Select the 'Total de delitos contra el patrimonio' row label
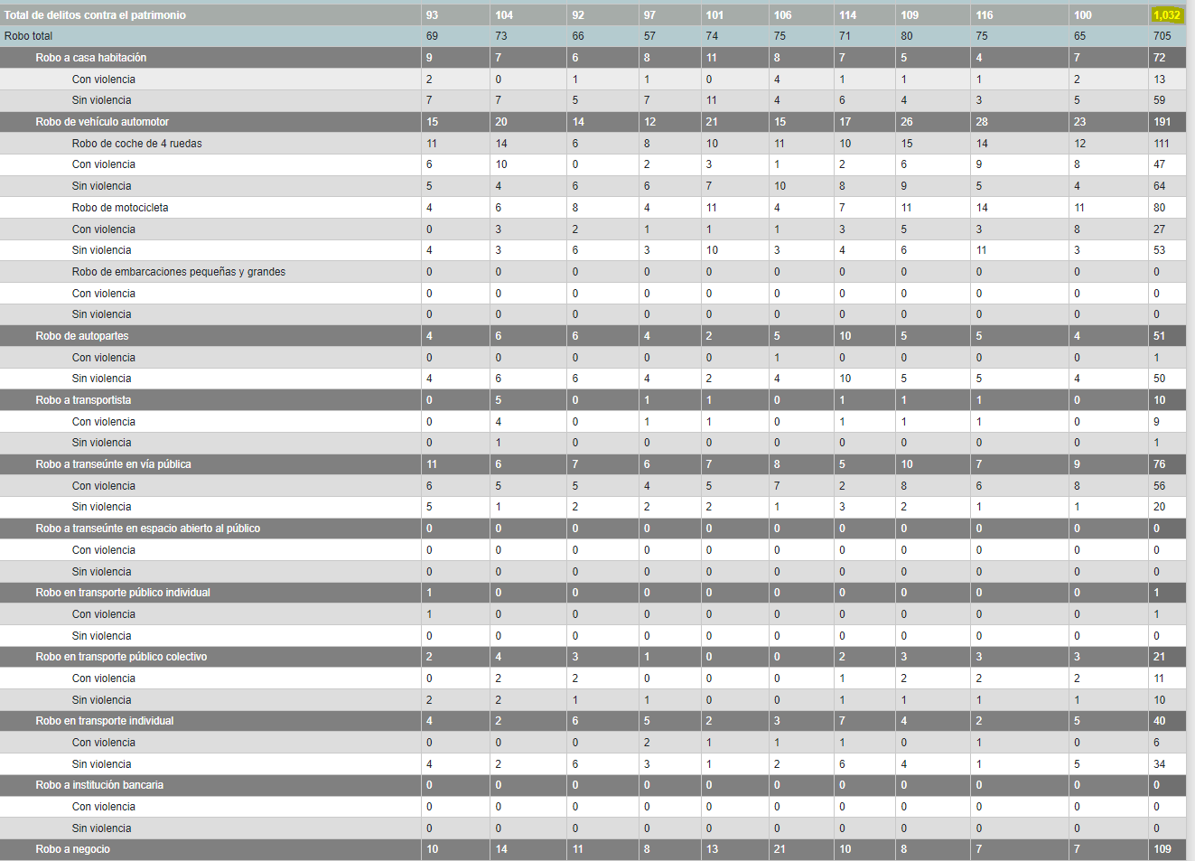1195x861 pixels. 95,15
